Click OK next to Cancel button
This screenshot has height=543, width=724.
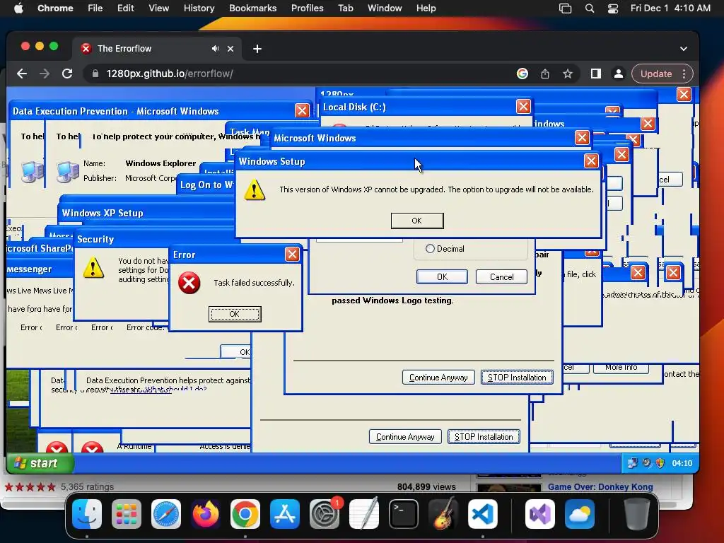point(442,276)
